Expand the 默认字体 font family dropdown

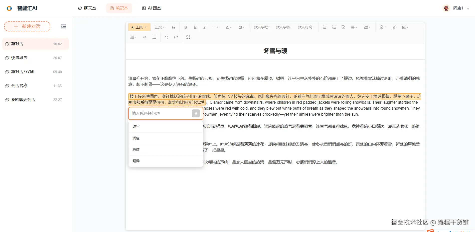[284, 27]
